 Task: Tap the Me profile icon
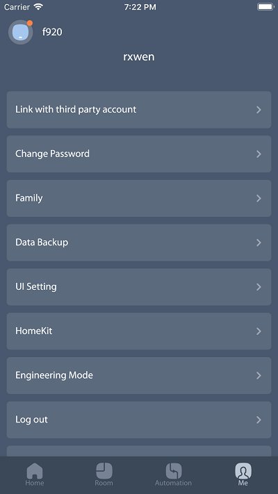click(243, 470)
